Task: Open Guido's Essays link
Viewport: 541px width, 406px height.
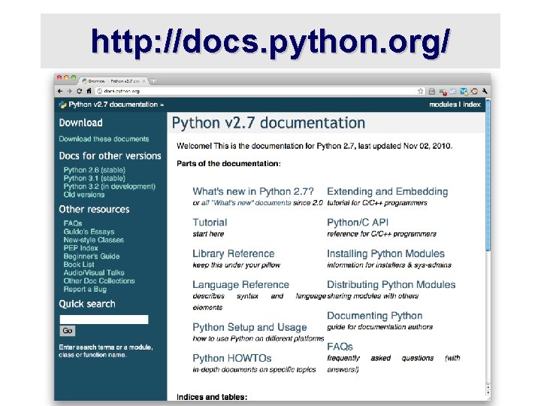Action: pos(89,232)
